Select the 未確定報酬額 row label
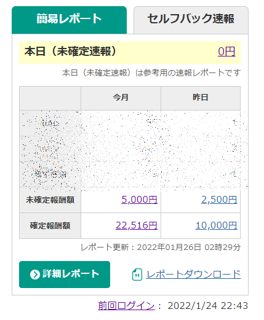Image resolution: width=264 pixels, height=320 pixels. [x=50, y=200]
